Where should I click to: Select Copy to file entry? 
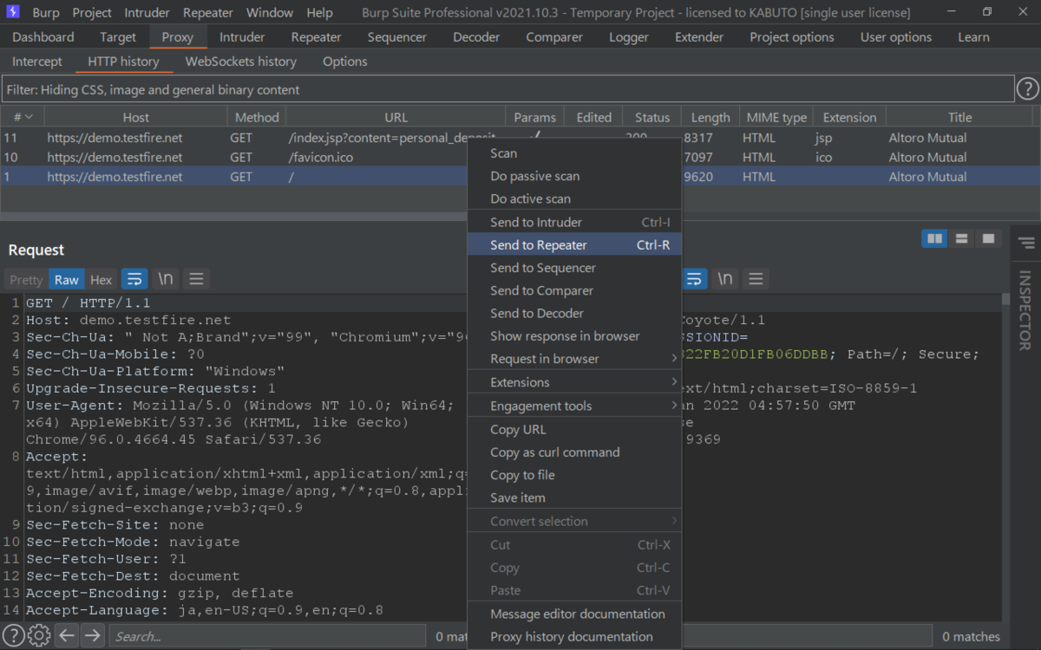(574, 475)
